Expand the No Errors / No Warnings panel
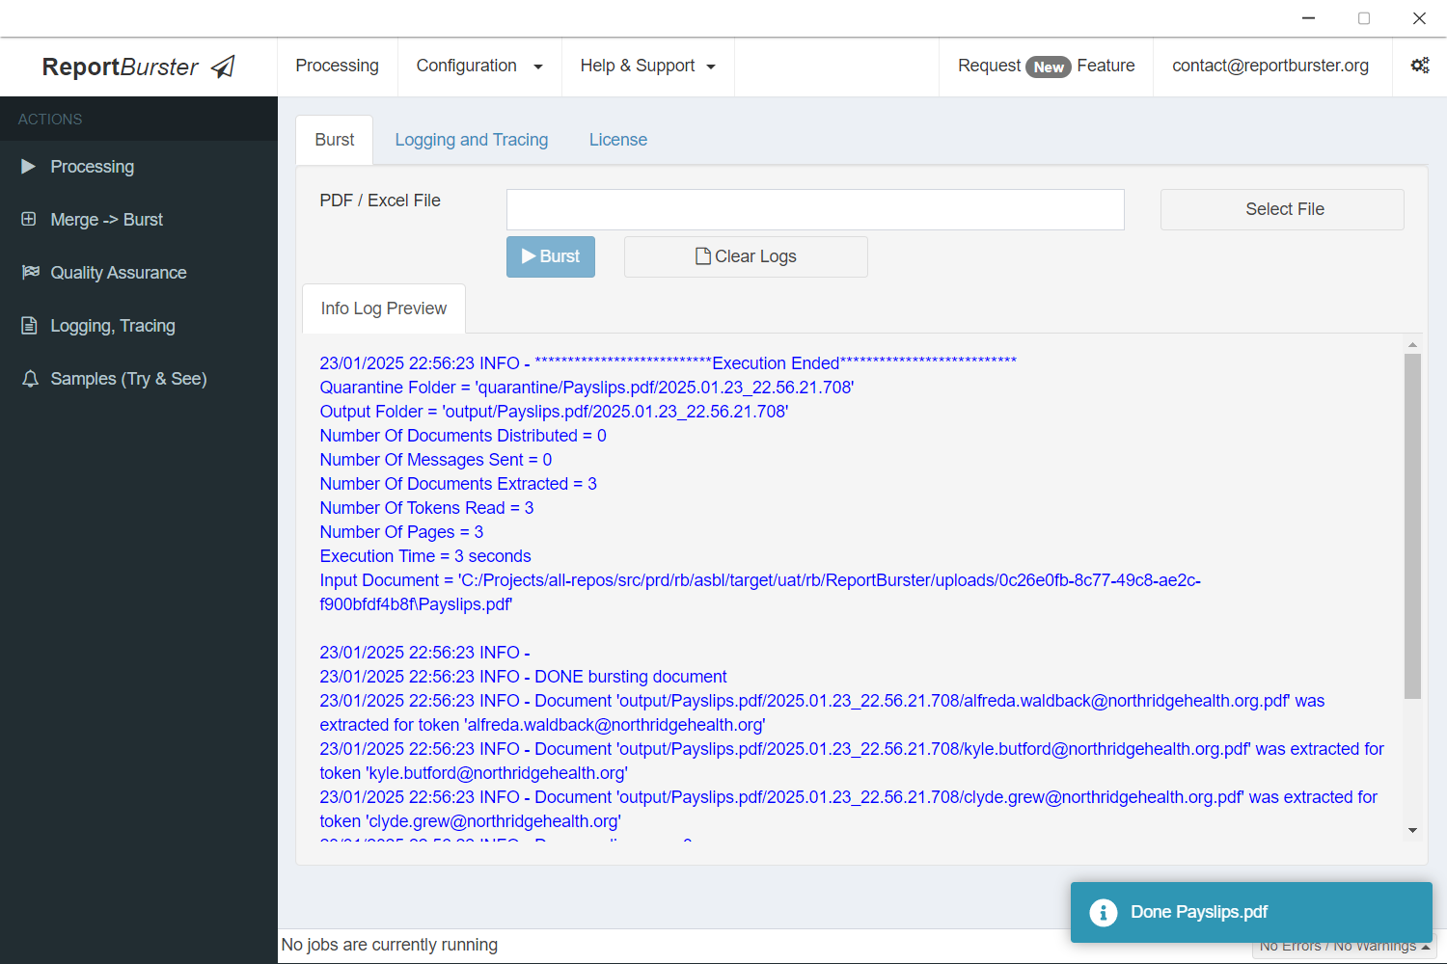1447x964 pixels. pos(1342,945)
